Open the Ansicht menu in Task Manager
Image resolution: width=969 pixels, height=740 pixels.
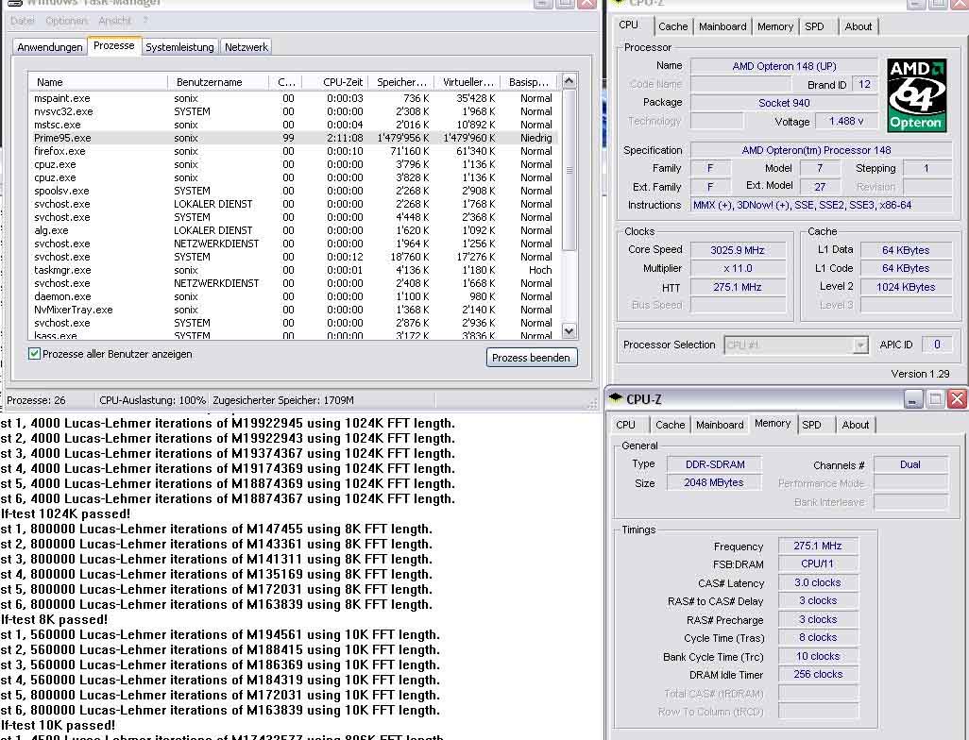[x=115, y=21]
